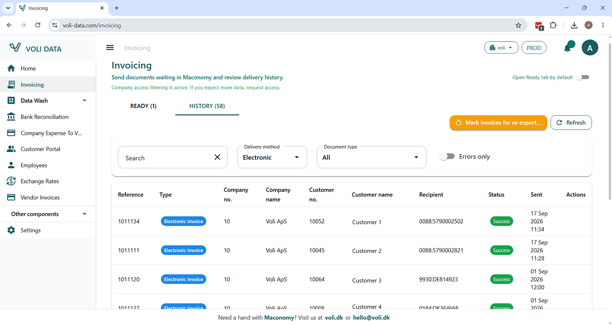The width and height of the screenshot is (612, 325).
Task: Click the page vertical scrollbar
Action: pyautogui.click(x=609, y=120)
